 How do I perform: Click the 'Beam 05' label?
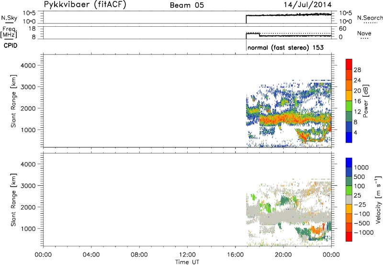(187, 5)
